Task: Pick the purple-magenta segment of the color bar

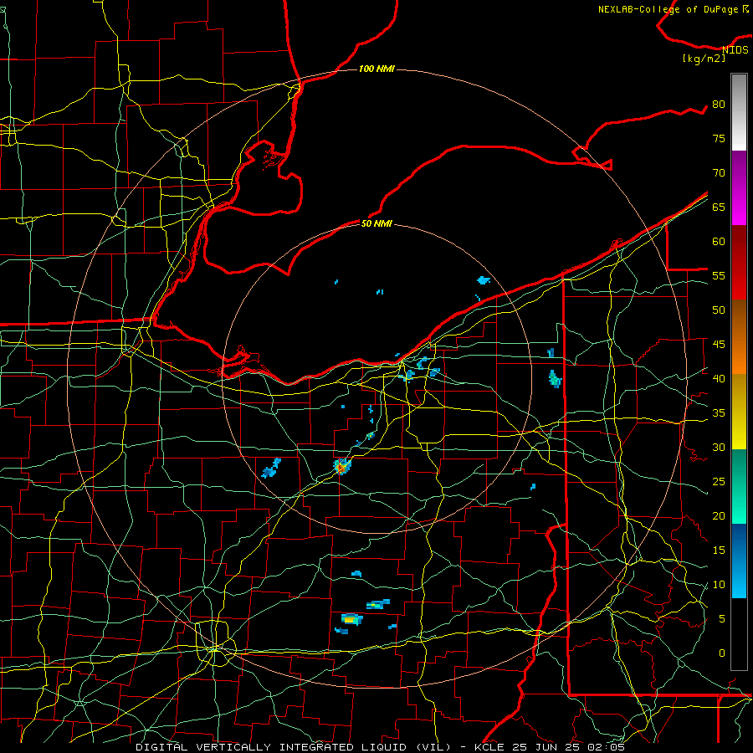Action: pos(739,187)
